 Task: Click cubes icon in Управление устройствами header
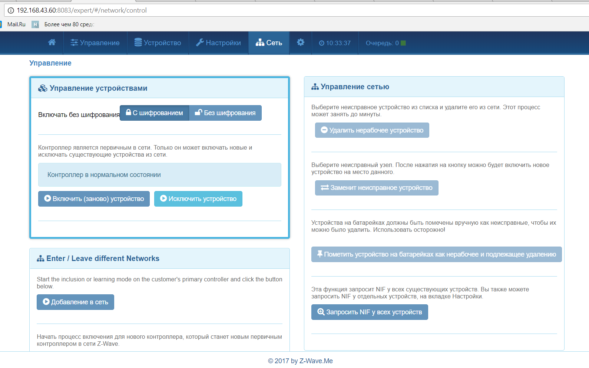click(43, 88)
